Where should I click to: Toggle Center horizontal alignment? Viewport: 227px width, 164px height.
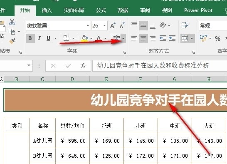pos(143,38)
